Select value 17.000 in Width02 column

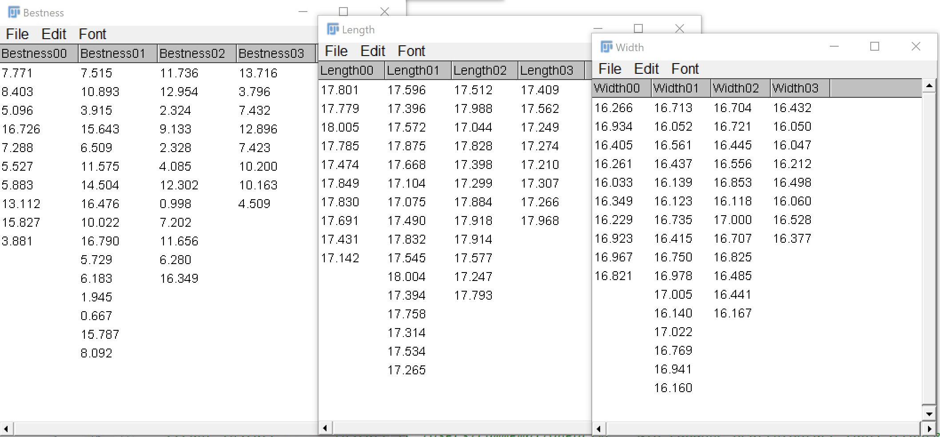coord(733,220)
